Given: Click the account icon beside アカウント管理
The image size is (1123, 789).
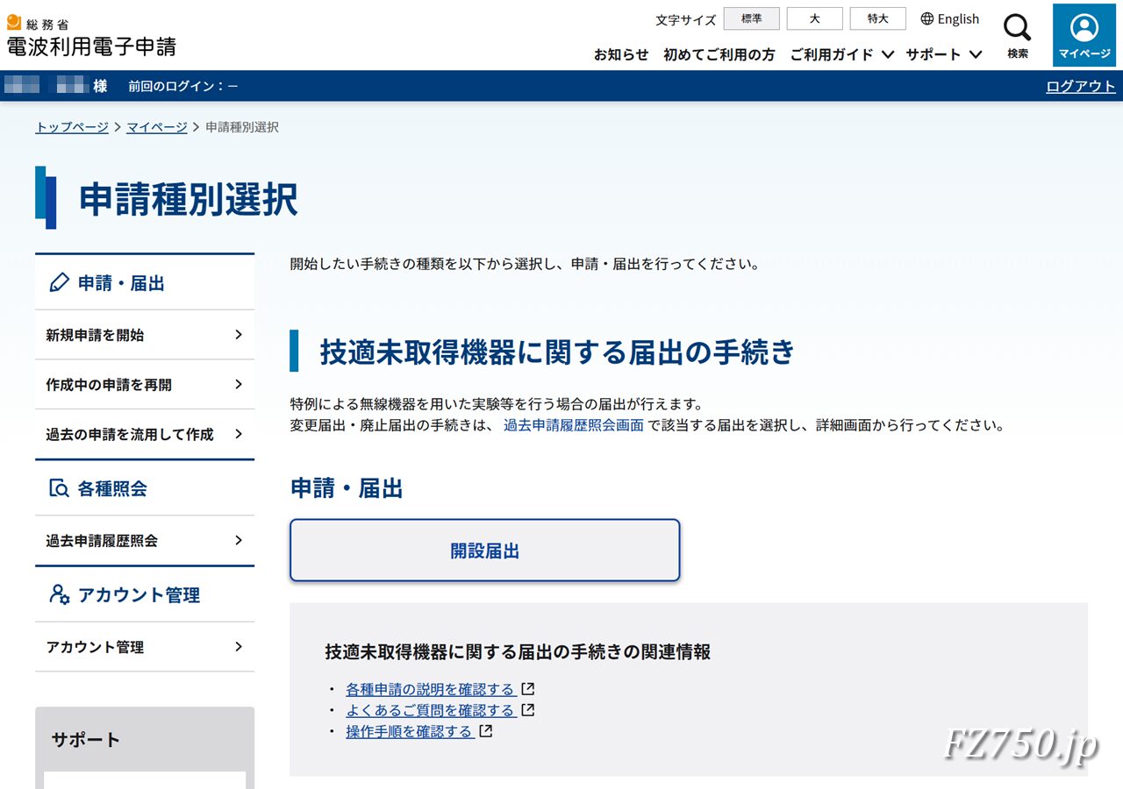Looking at the screenshot, I should 56,594.
